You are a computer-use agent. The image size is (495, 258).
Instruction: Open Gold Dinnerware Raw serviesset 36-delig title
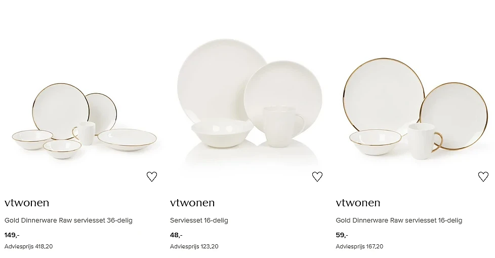pyautogui.click(x=68, y=220)
